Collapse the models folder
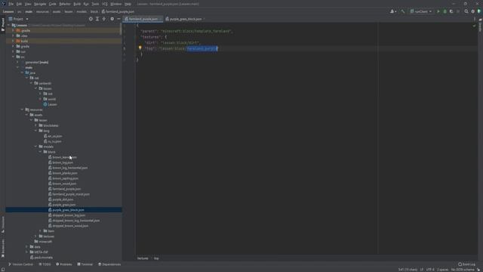This screenshot has height=272, width=483. click(35, 147)
